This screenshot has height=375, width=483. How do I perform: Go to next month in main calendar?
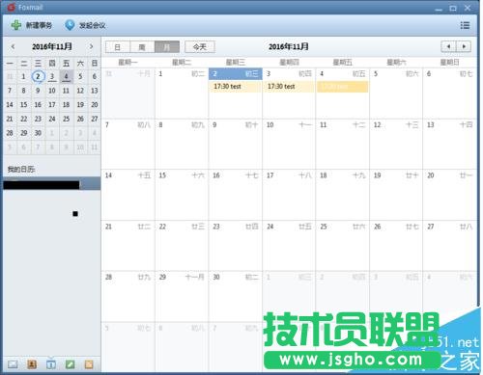click(464, 46)
